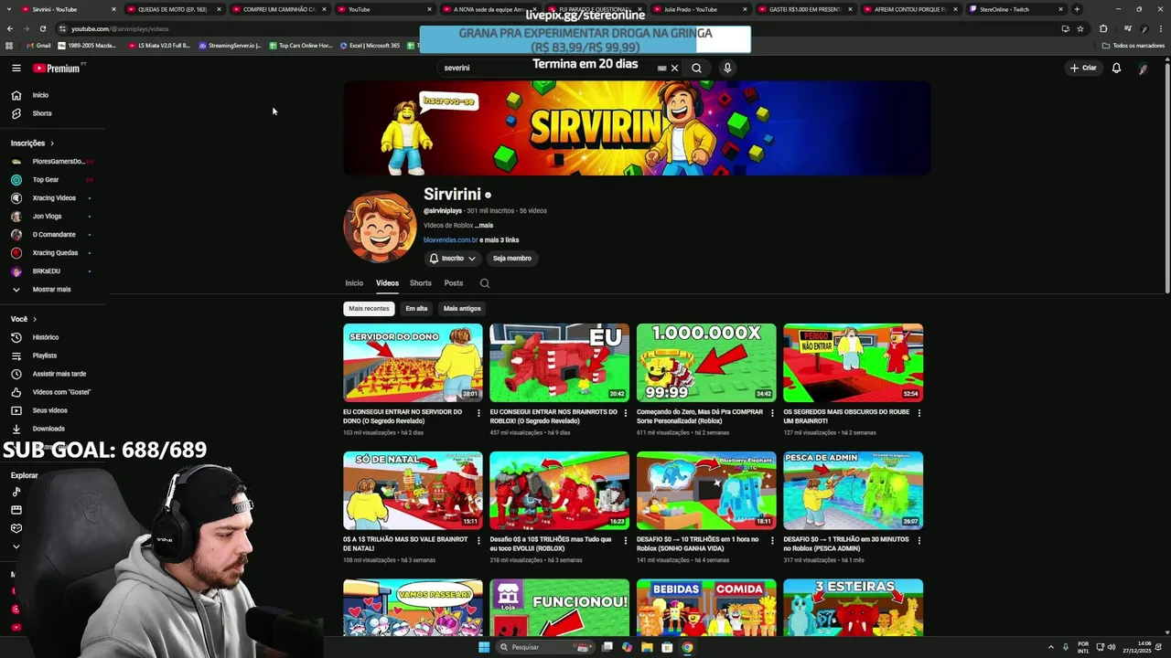The width and height of the screenshot is (1171, 658).
Task: Open bloxvendas.com.br channel link
Action: pyautogui.click(x=450, y=240)
